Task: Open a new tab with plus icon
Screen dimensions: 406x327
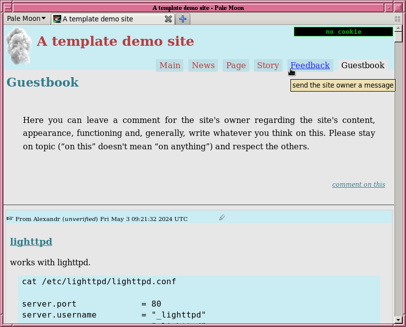Action: click(x=183, y=19)
